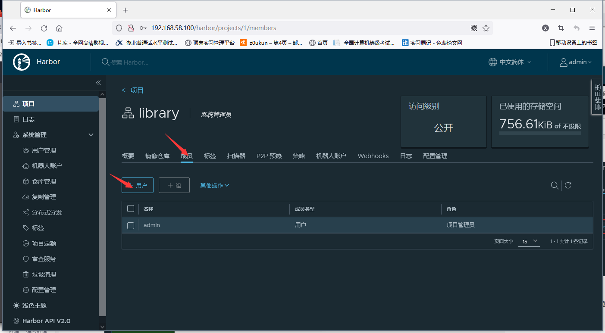The height and width of the screenshot is (333, 605).
Task: Switch to the 概要 tab
Action: click(x=128, y=156)
